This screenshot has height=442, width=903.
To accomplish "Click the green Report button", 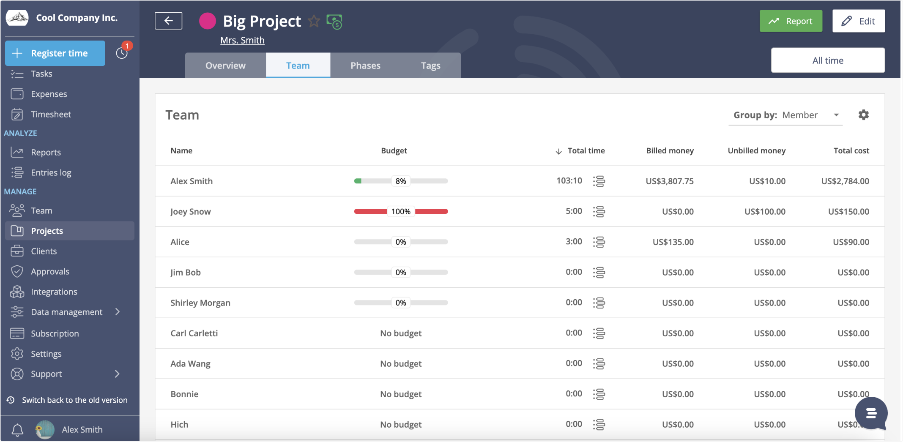I will point(790,21).
